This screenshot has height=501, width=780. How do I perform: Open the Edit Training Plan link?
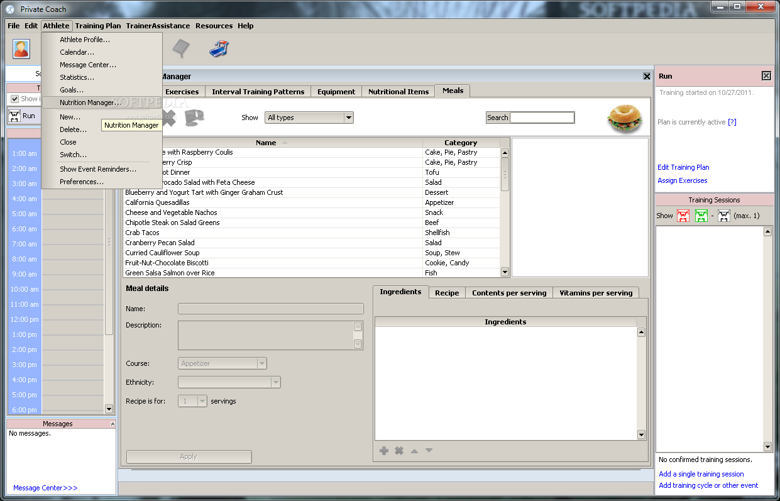click(x=683, y=167)
